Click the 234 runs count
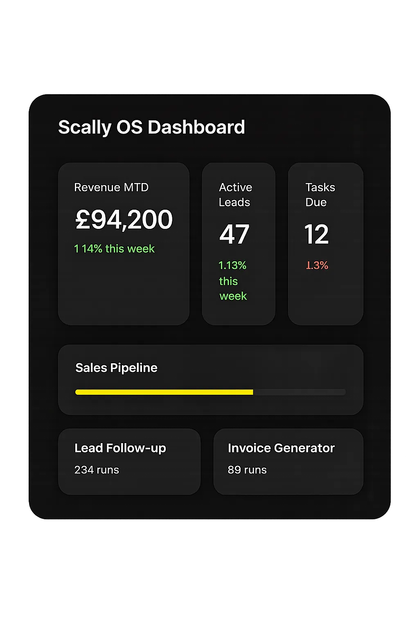Image resolution: width=419 pixels, height=629 pixels. tap(97, 470)
